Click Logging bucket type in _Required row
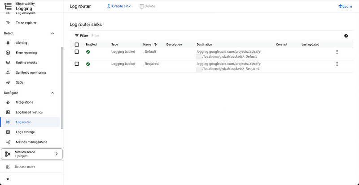The image size is (359, 185). click(x=123, y=64)
